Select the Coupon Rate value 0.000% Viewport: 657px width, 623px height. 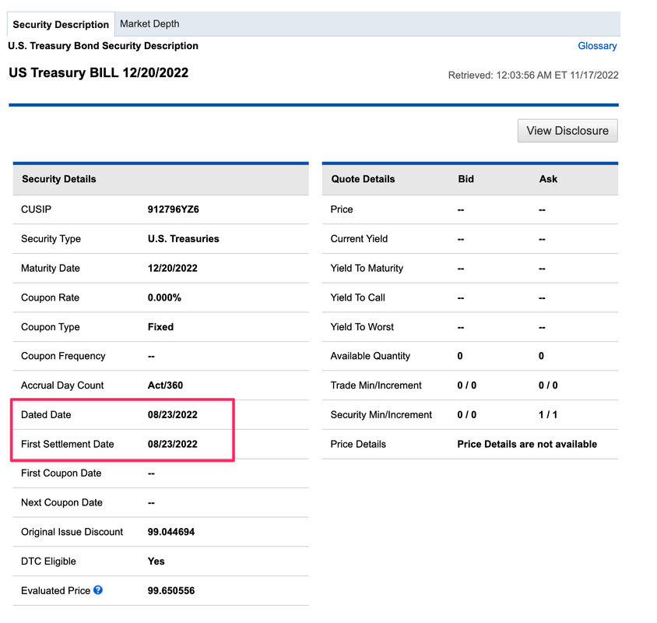(x=164, y=297)
